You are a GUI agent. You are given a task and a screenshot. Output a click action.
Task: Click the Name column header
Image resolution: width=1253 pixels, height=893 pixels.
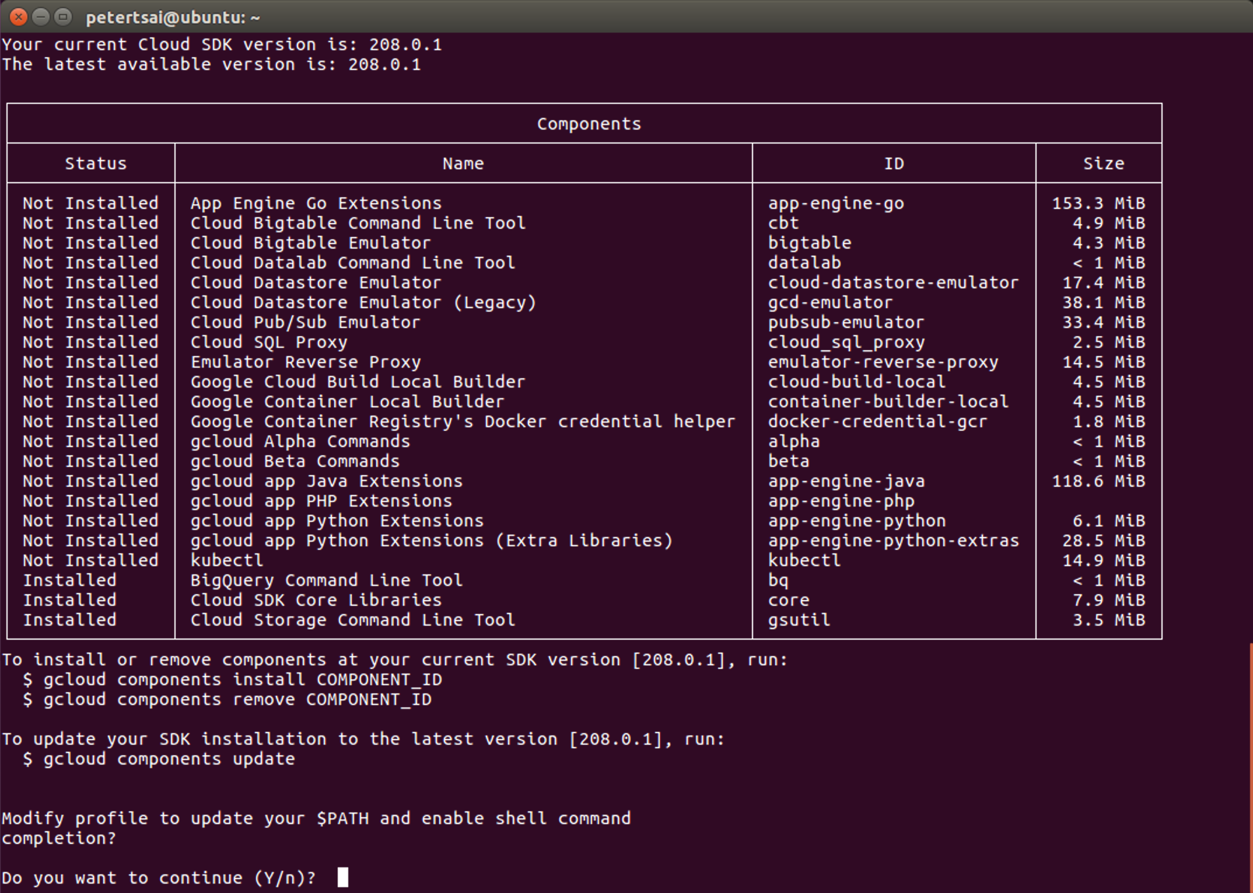(x=463, y=163)
